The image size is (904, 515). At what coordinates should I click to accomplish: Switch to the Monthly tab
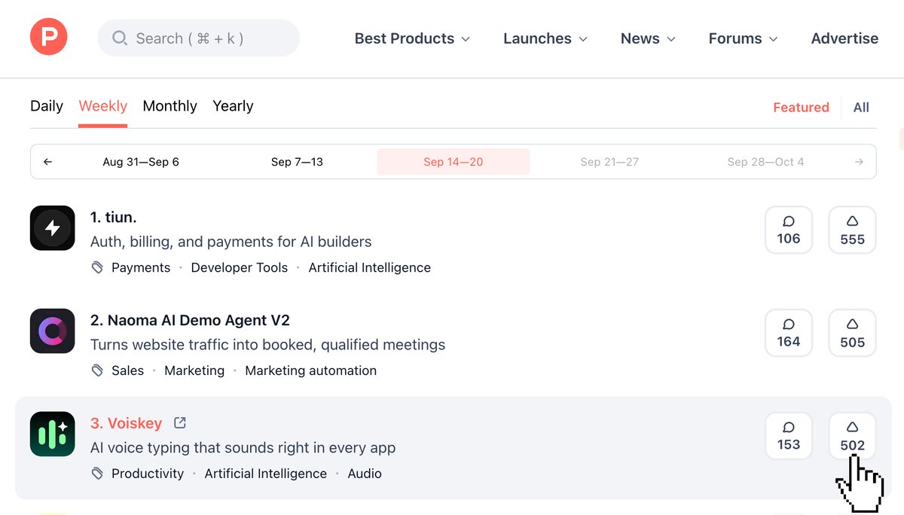pos(169,106)
